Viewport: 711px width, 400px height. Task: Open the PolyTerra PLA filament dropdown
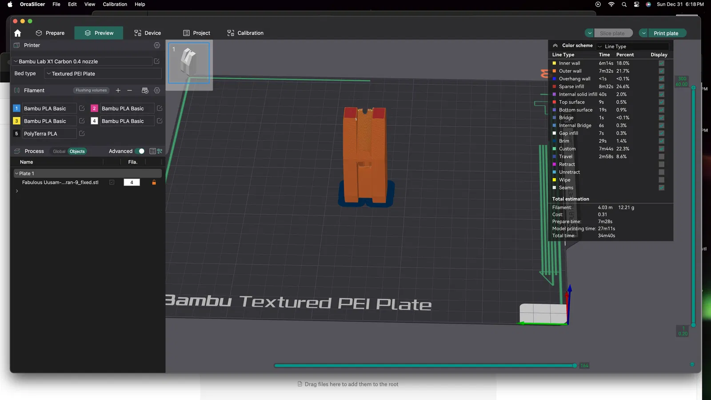pos(49,133)
